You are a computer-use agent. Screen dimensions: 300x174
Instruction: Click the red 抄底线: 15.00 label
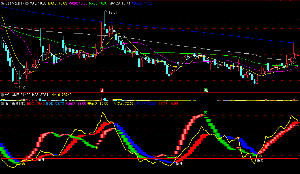point(168,104)
